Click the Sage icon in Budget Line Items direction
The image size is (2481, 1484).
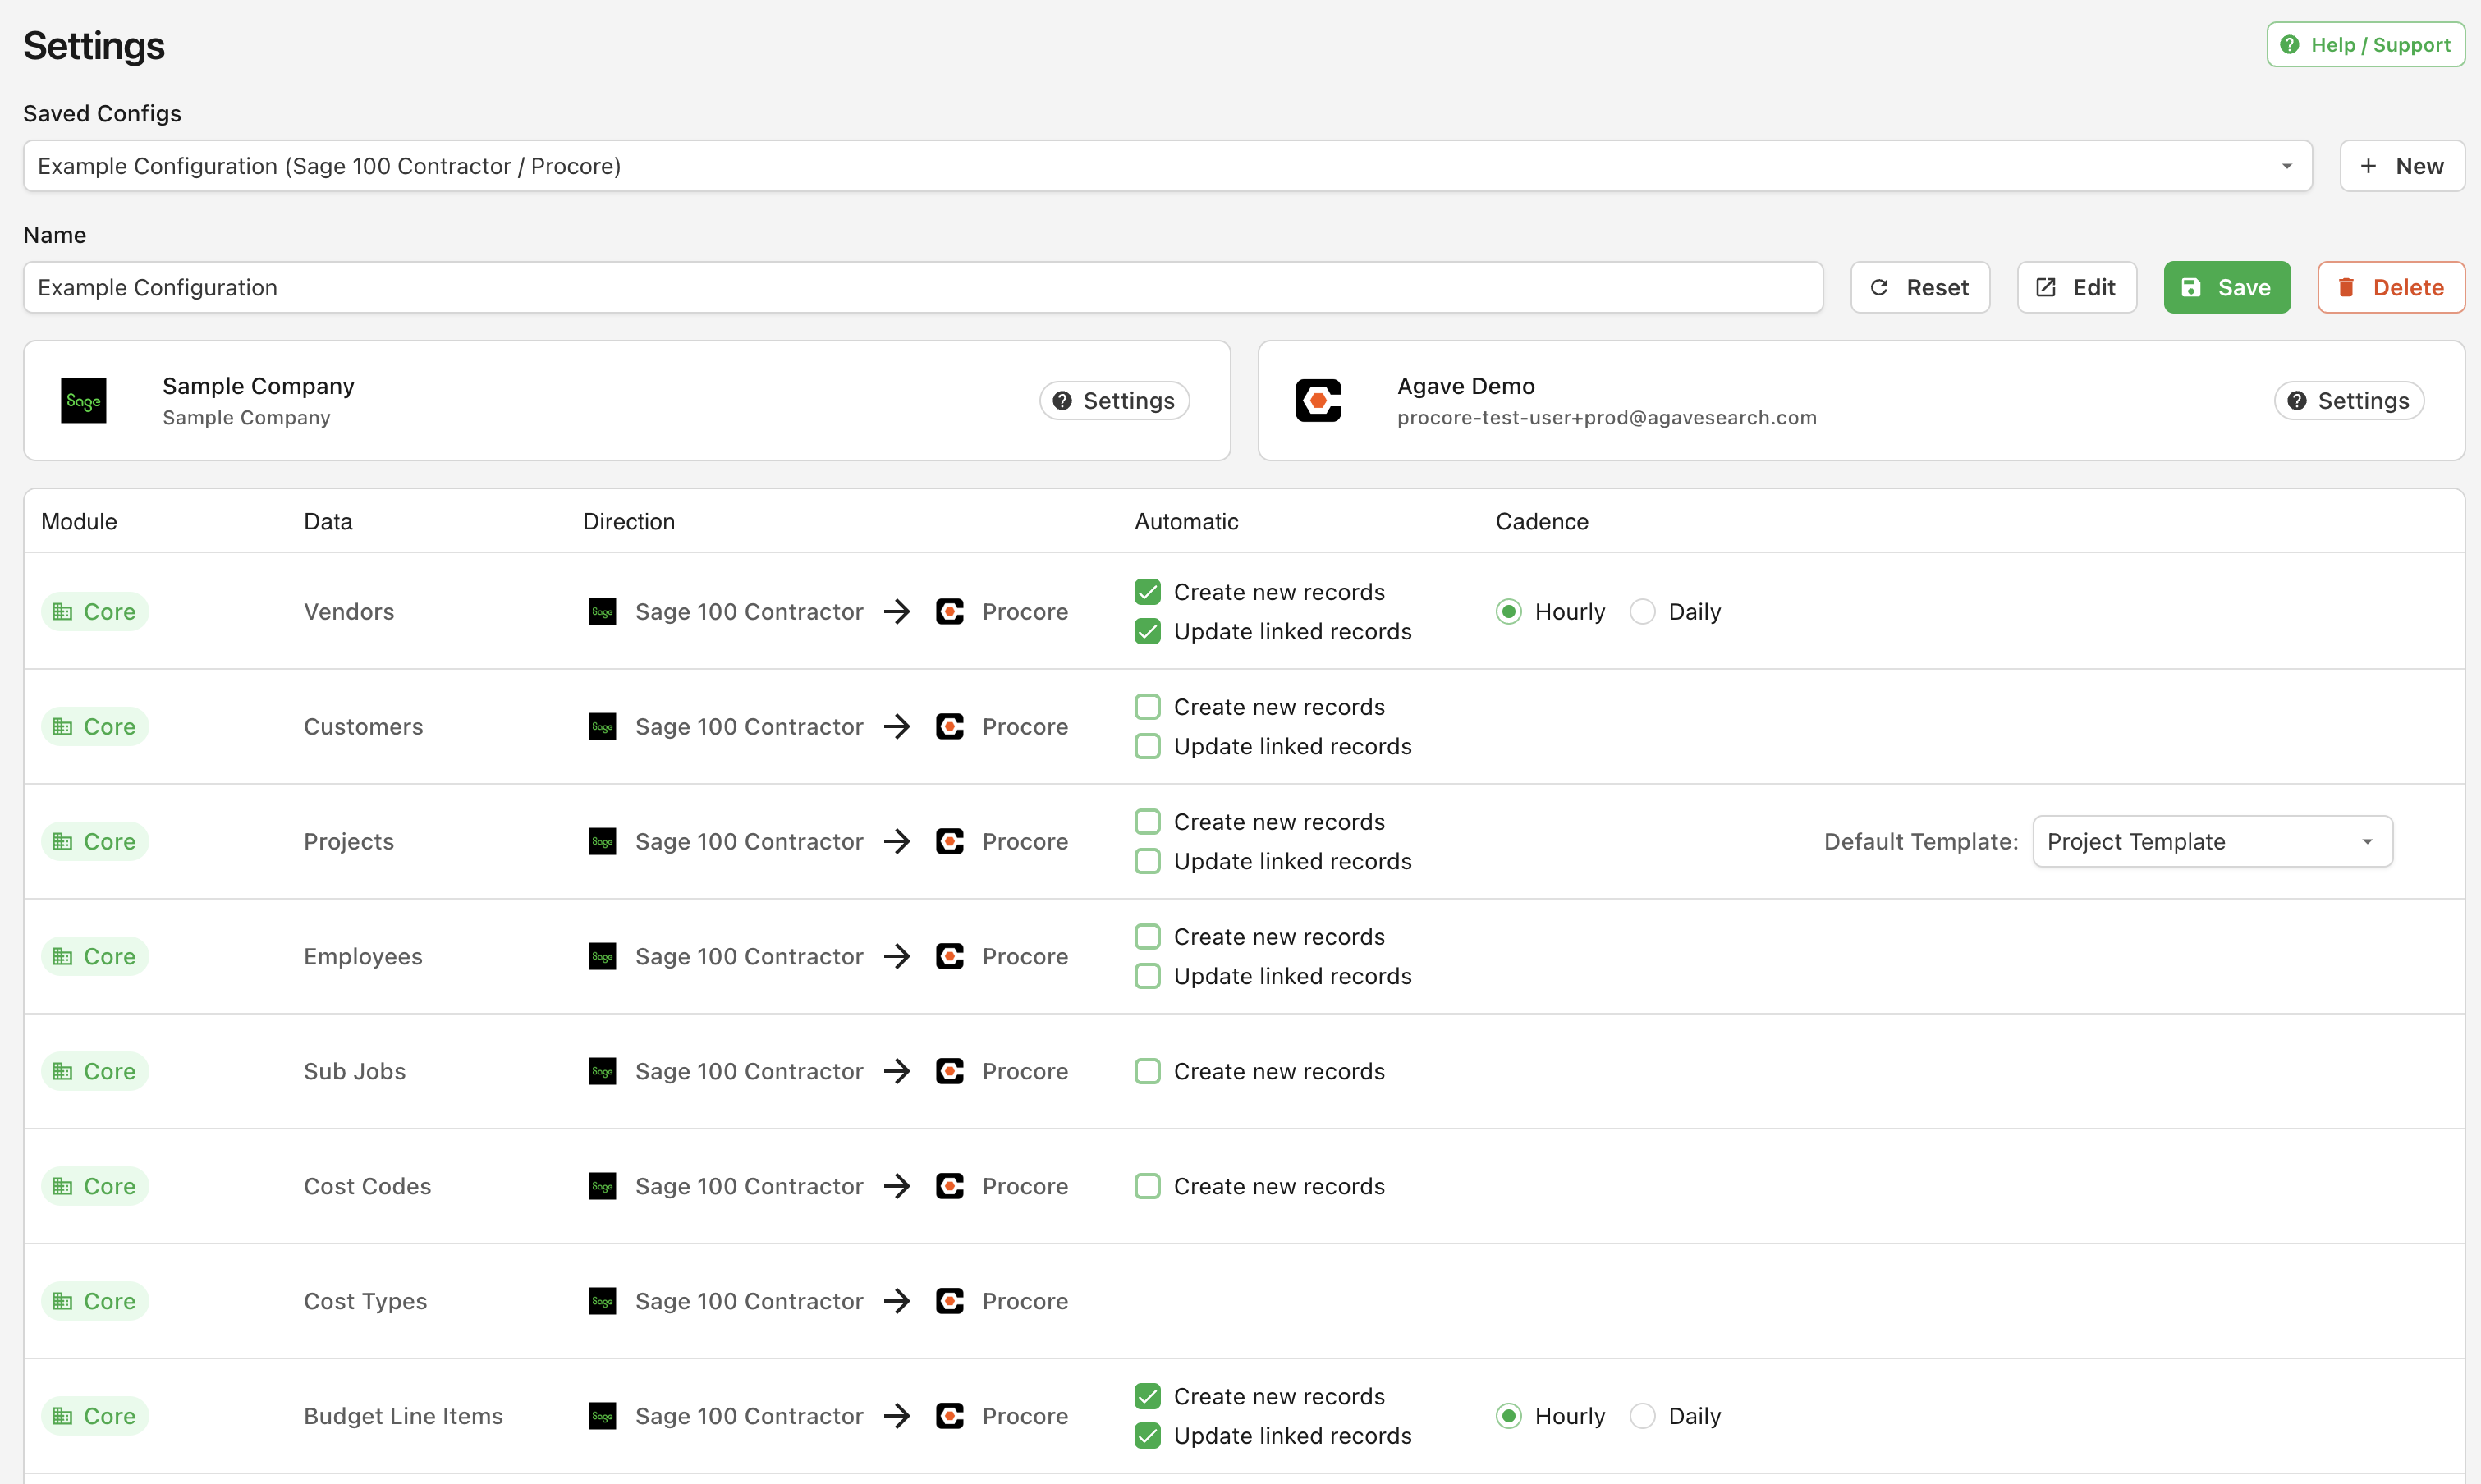point(602,1416)
